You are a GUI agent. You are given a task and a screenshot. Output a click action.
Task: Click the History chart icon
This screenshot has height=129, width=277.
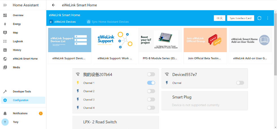point(5,50)
